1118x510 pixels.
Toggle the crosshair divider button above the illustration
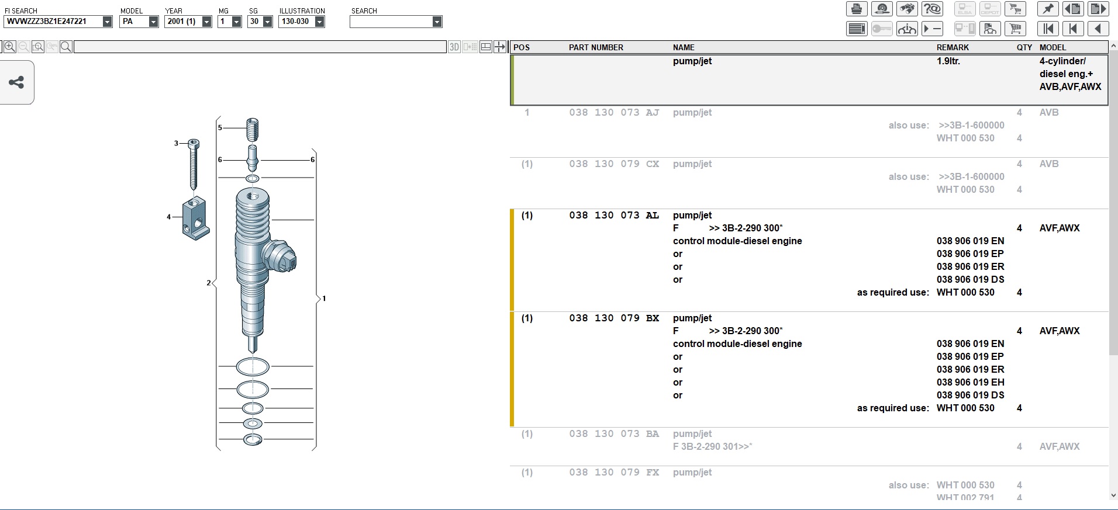click(x=500, y=47)
